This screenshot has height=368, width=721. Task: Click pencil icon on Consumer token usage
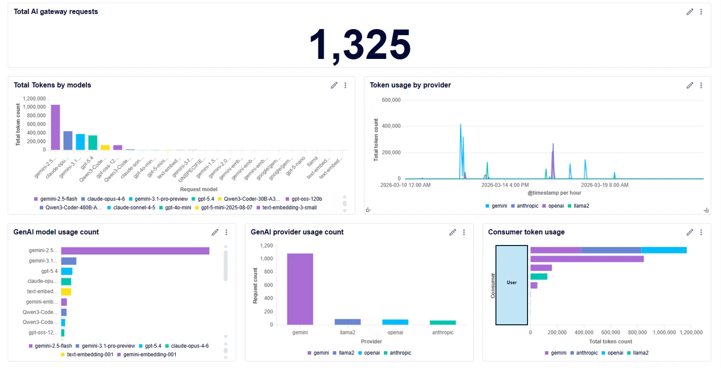coord(690,232)
